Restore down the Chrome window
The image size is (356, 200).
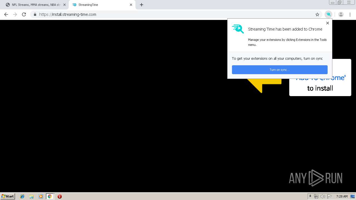pyautogui.click(x=340, y=2)
